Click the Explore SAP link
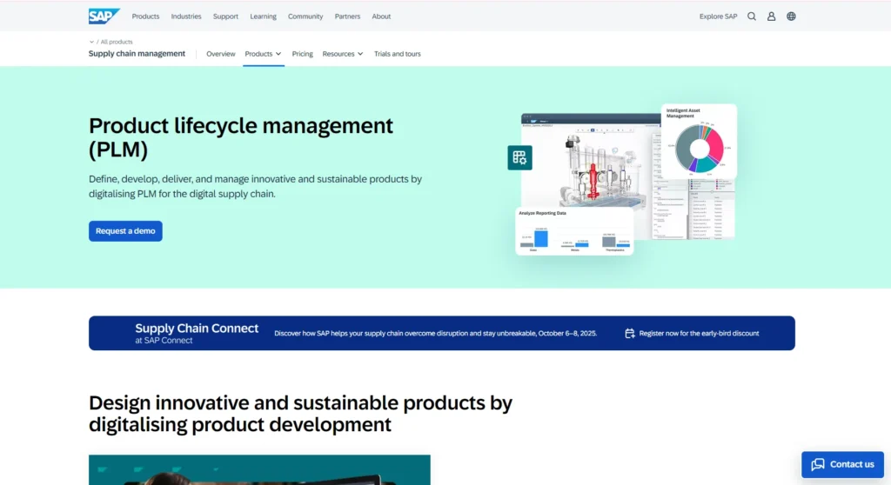The height and width of the screenshot is (485, 891). pyautogui.click(x=718, y=17)
